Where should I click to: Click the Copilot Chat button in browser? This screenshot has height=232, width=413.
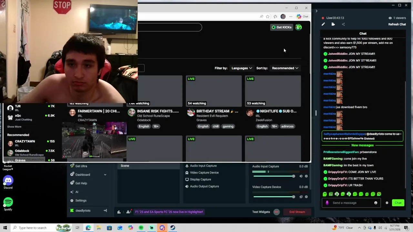click(x=303, y=16)
